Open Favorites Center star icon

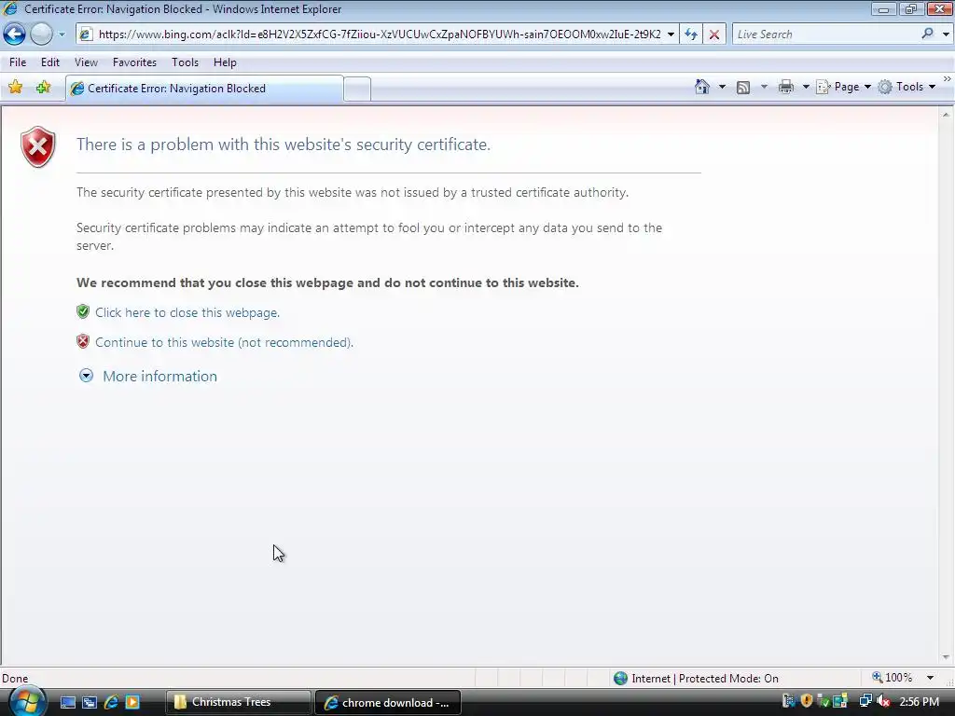click(16, 87)
